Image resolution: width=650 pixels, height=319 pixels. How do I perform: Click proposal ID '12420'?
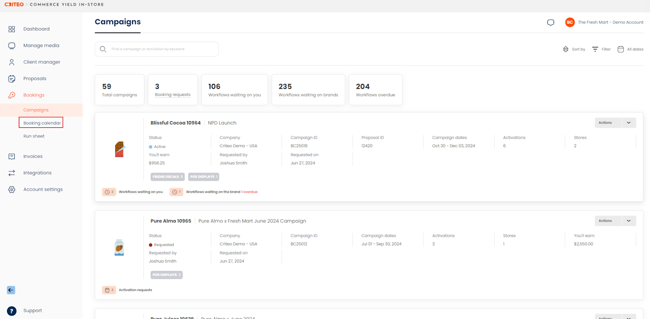click(x=367, y=146)
